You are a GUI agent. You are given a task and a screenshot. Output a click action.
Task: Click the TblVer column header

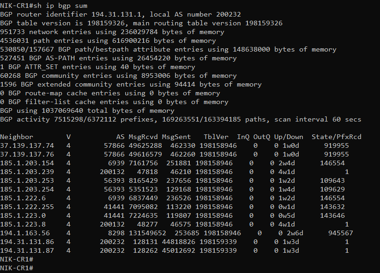click(216, 137)
